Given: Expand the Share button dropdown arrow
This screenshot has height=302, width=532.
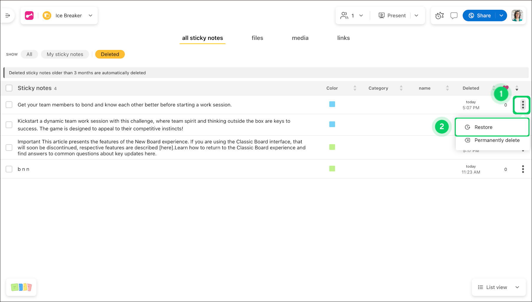Looking at the screenshot, I should point(501,16).
